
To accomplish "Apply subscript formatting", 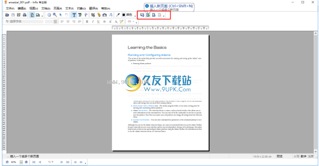I will pos(116,21).
